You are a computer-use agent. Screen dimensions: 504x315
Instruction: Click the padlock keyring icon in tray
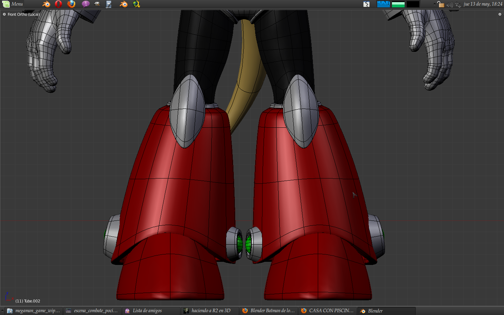coord(440,4)
